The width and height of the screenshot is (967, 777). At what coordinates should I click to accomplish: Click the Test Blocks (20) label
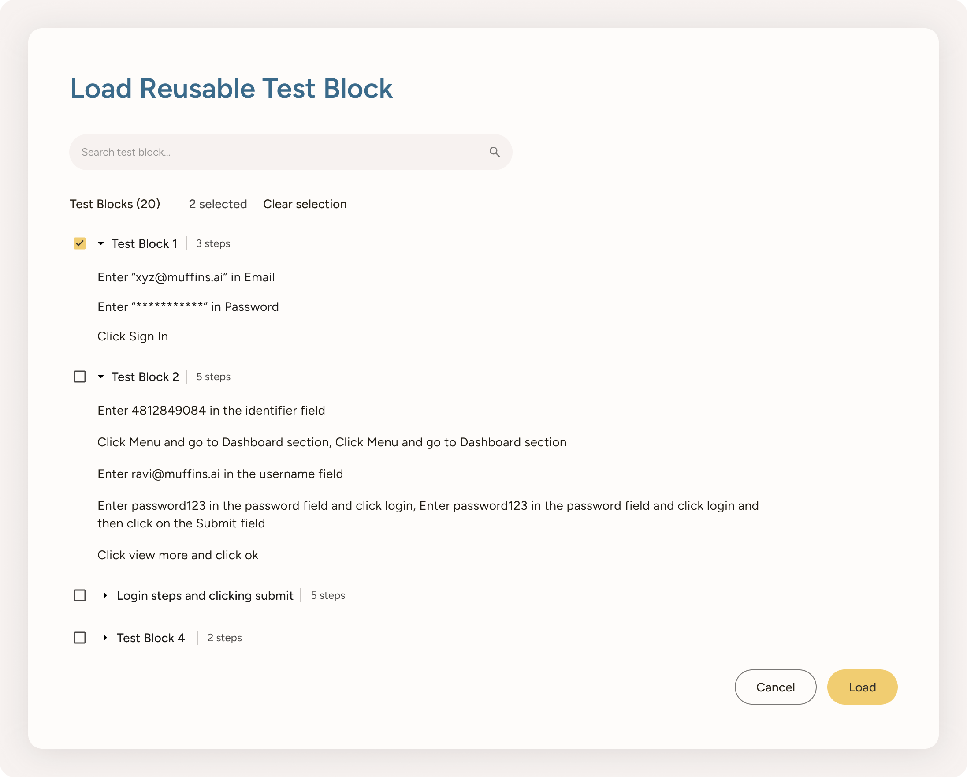115,204
